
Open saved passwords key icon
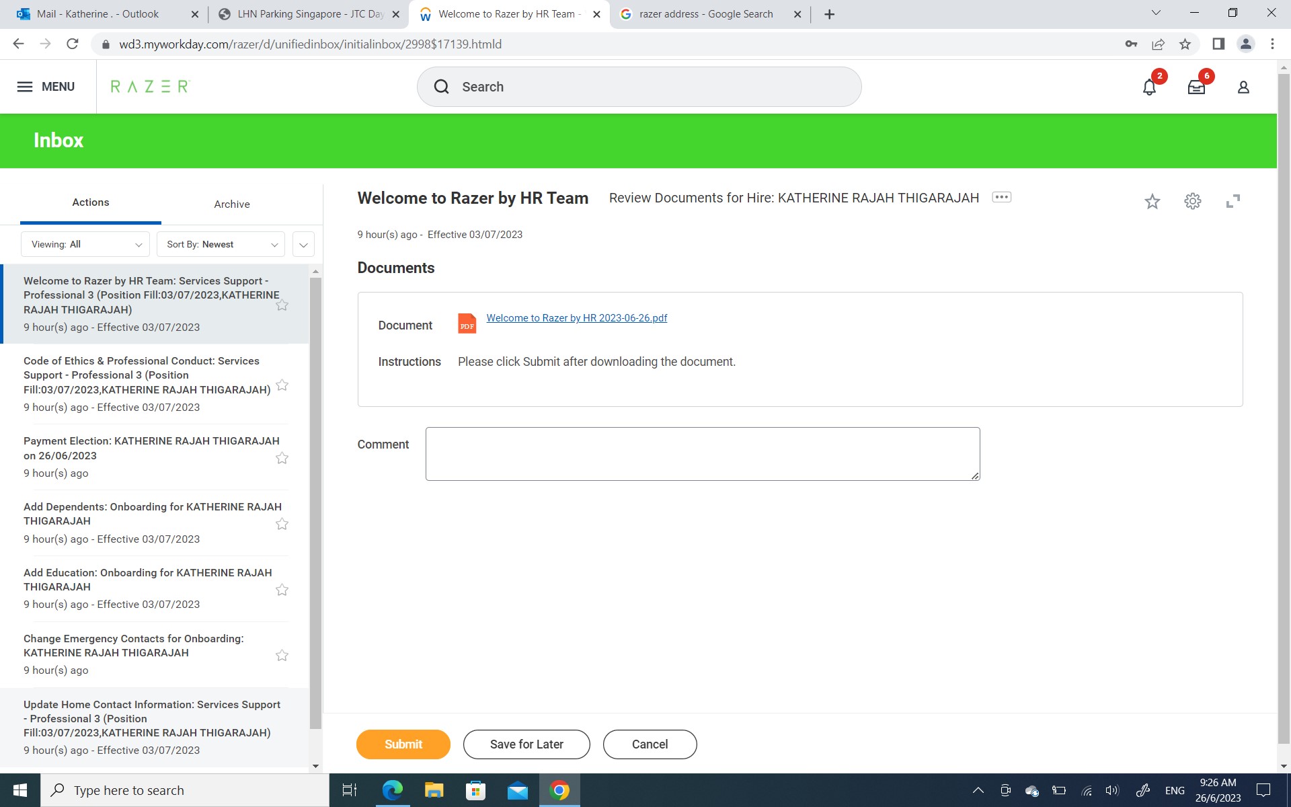click(1131, 44)
